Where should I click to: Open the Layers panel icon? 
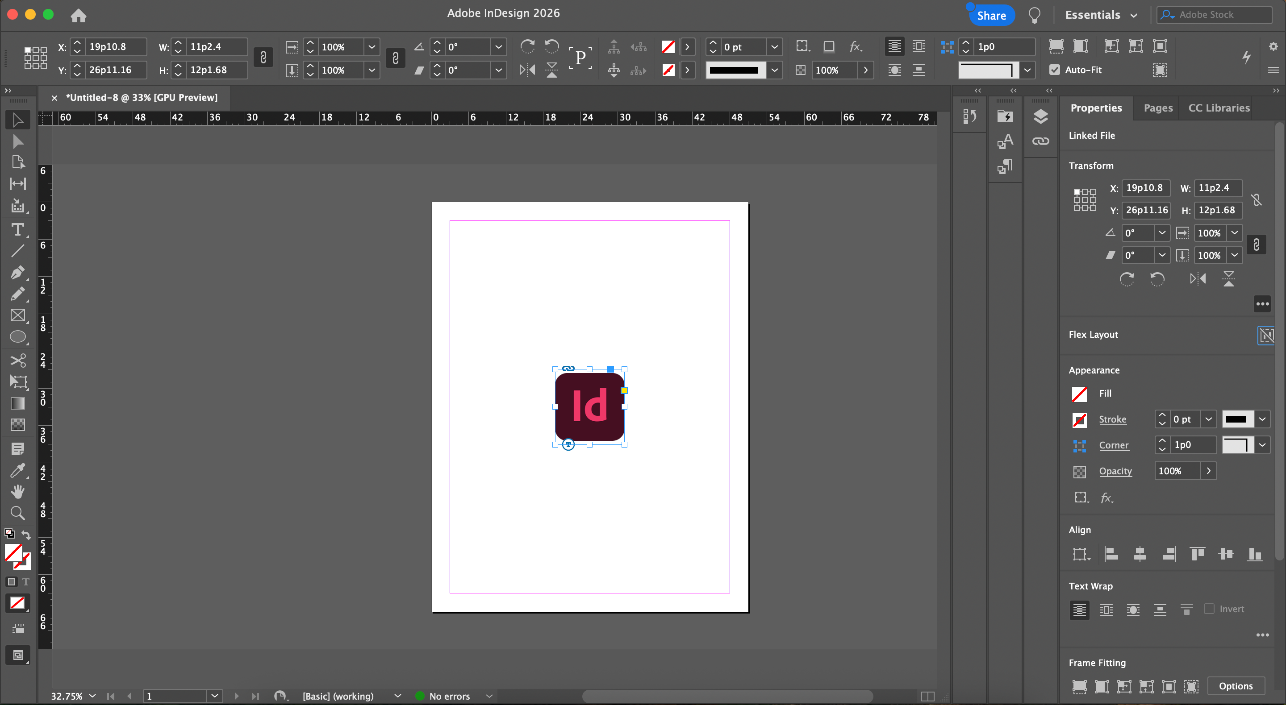point(1040,116)
